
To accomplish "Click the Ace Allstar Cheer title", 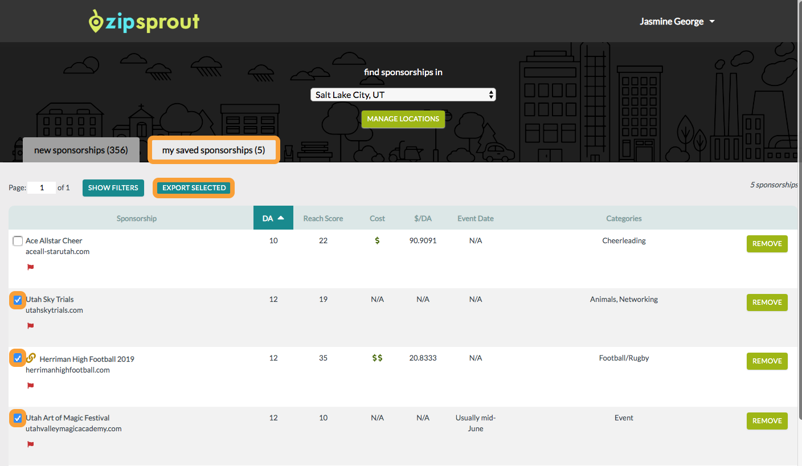I will (54, 241).
